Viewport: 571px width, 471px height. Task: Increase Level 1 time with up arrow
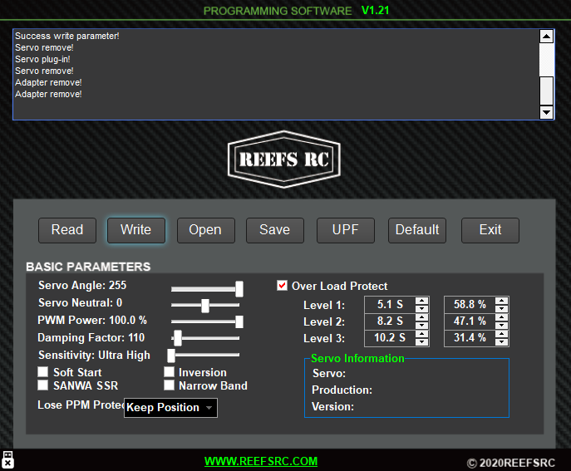421,301
